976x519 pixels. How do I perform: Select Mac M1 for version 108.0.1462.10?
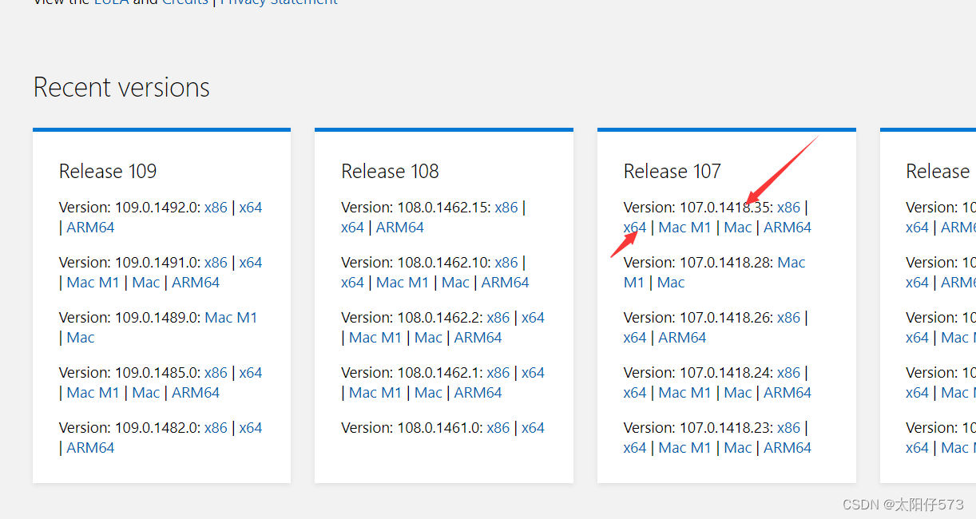coord(403,283)
